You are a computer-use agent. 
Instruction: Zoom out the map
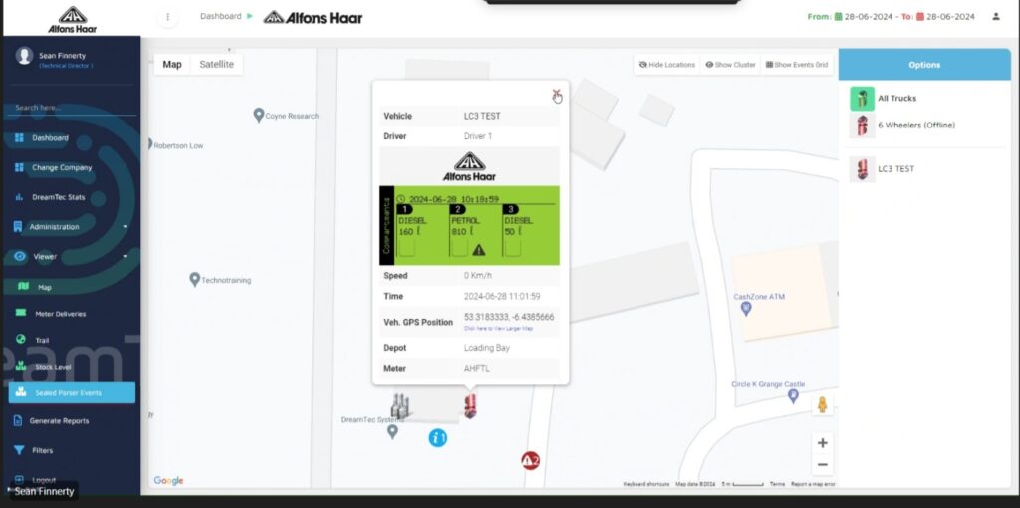coord(822,464)
